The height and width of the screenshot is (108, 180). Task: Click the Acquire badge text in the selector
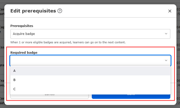pyautogui.click(x=24, y=34)
